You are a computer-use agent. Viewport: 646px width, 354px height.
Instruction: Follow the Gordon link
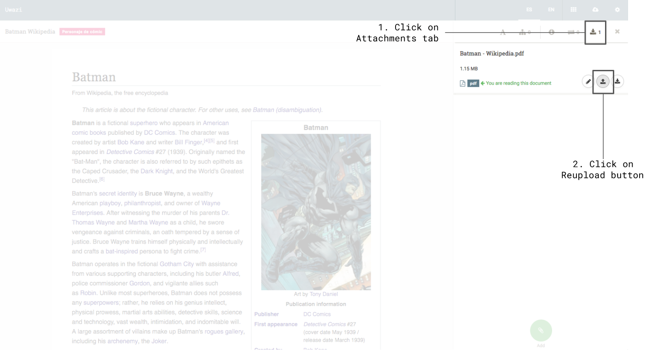coord(140,283)
